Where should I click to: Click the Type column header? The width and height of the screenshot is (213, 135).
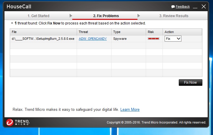click(129, 32)
